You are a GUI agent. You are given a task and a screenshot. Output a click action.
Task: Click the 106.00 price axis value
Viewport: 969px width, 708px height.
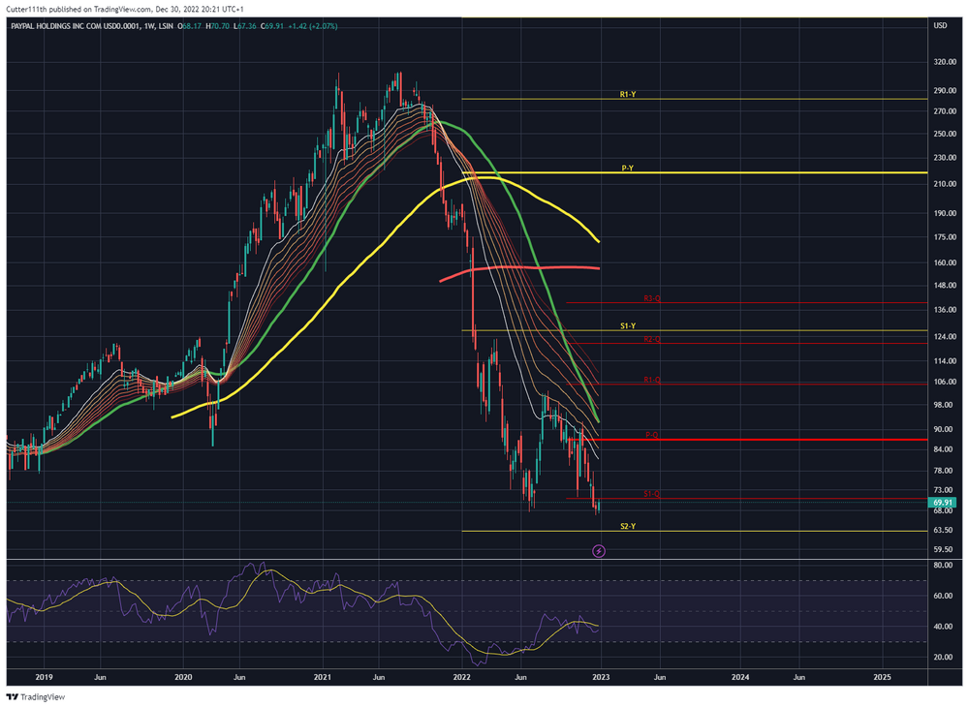(x=945, y=382)
